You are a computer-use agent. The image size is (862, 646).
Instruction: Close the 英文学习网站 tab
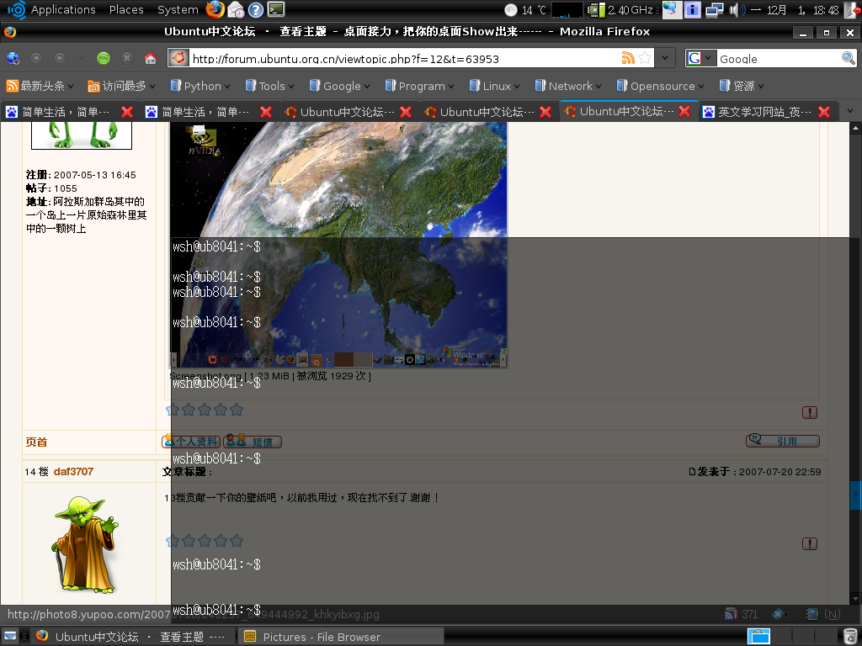point(824,112)
